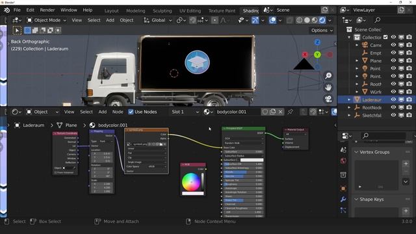The width and height of the screenshot is (416, 234).
Task: Click RGB node value slider
Action: click(x=203, y=182)
